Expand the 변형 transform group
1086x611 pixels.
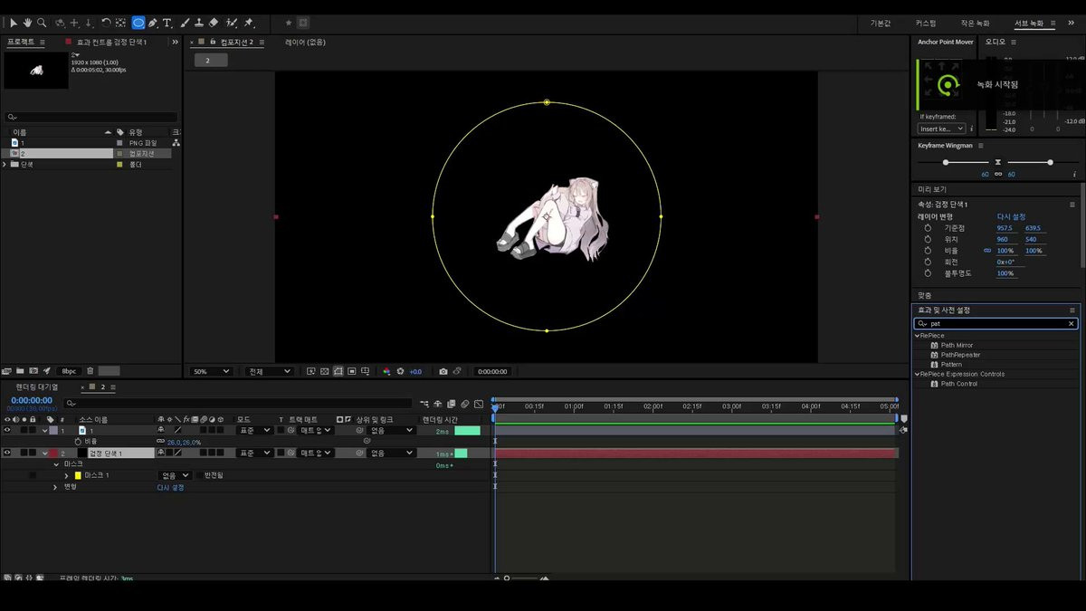tap(55, 487)
